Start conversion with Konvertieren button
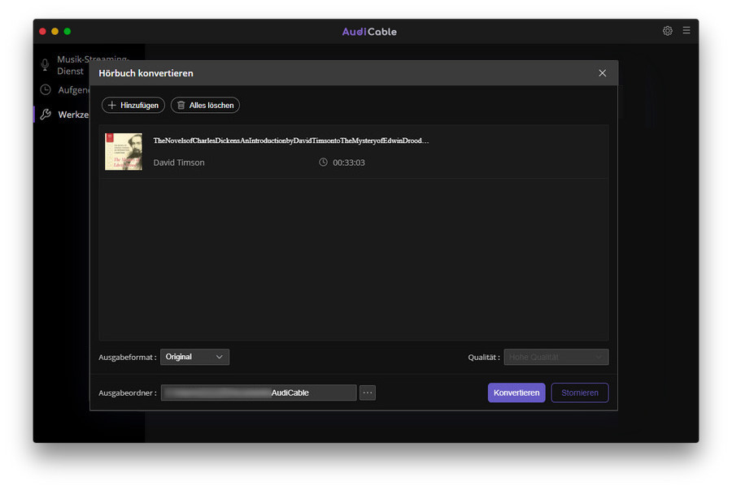The height and width of the screenshot is (490, 732). point(516,392)
